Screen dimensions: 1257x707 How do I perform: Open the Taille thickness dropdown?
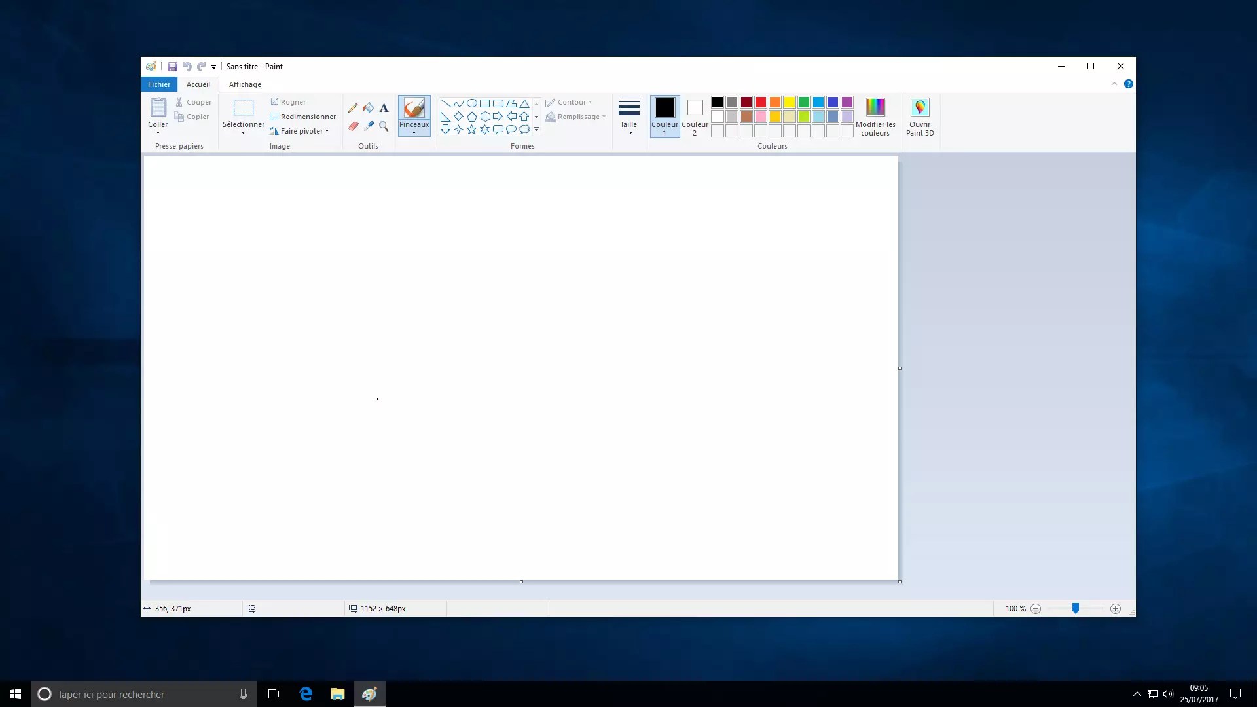pos(628,116)
